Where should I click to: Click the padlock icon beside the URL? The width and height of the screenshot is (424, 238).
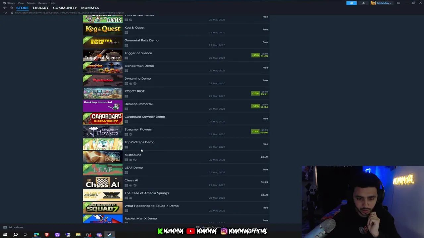(12, 13)
